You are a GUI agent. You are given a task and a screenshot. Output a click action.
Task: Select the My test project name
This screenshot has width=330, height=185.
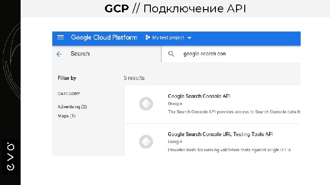[x=168, y=37]
